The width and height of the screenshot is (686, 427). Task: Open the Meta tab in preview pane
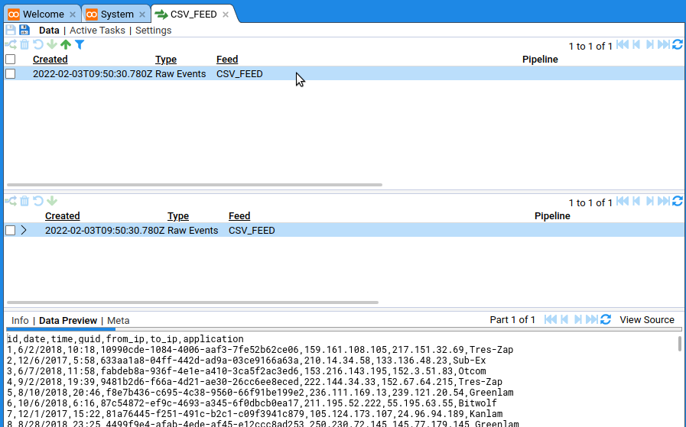coord(118,321)
